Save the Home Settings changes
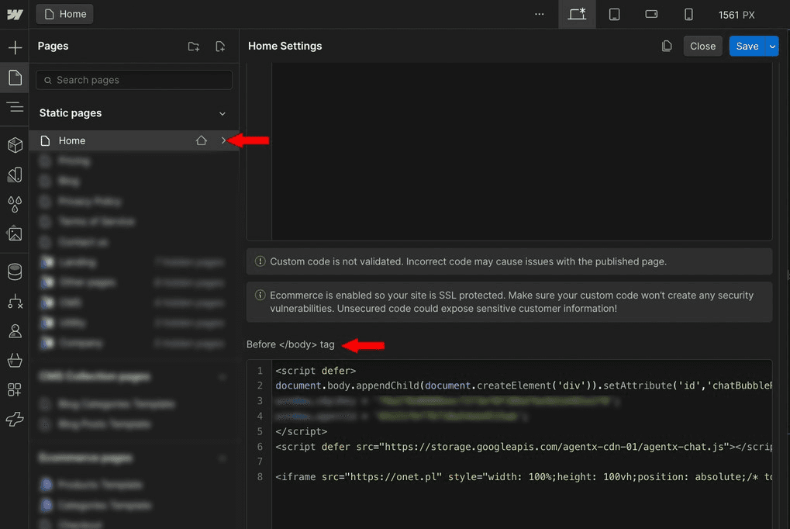This screenshot has height=529, width=790. point(747,47)
